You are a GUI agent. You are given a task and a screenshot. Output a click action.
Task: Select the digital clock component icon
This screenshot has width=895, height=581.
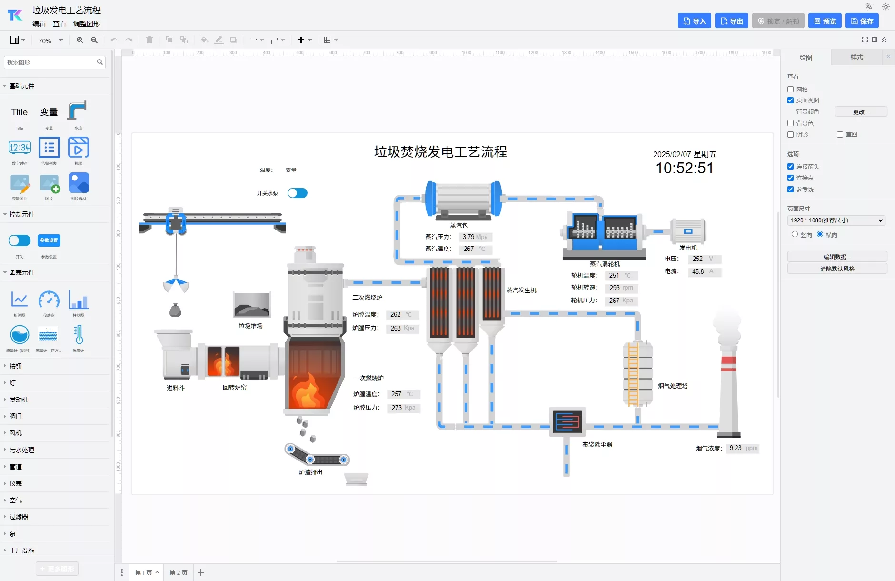coord(20,148)
